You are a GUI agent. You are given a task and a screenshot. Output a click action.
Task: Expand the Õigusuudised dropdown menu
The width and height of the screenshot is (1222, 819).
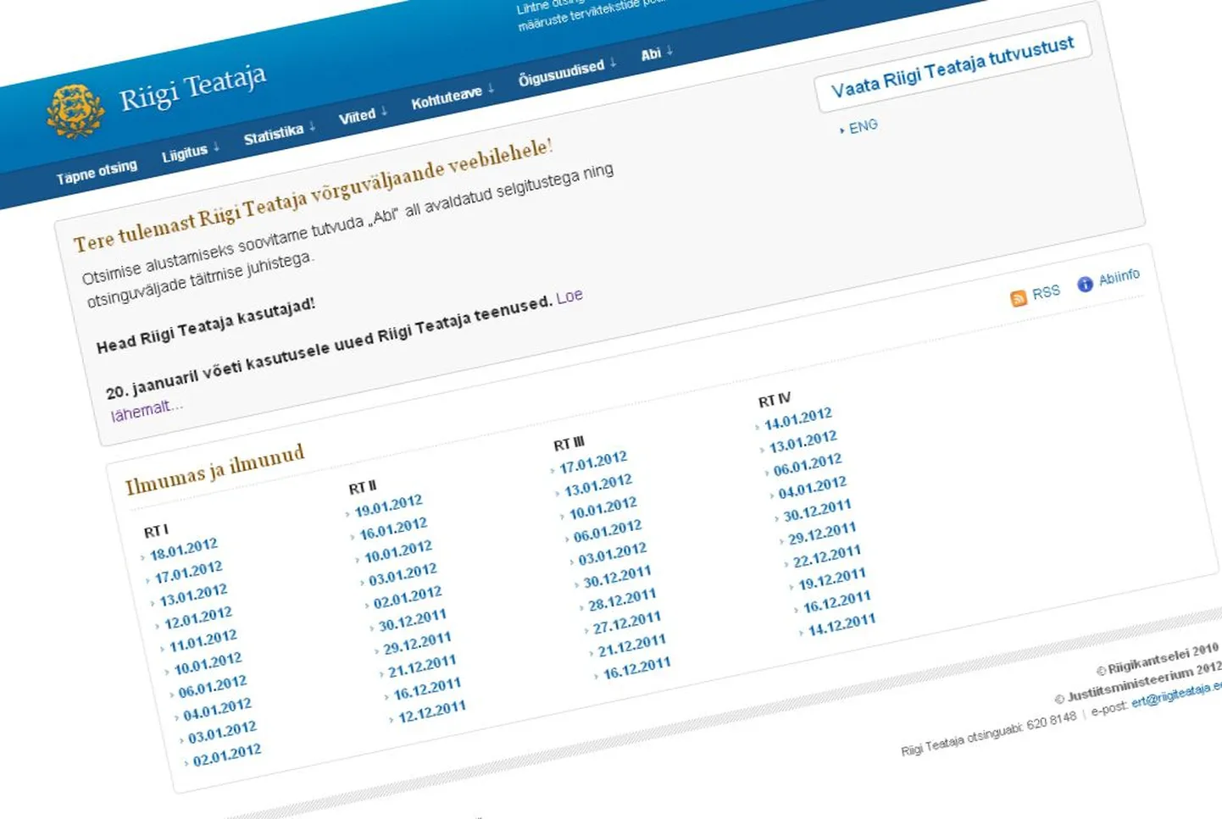tap(567, 72)
